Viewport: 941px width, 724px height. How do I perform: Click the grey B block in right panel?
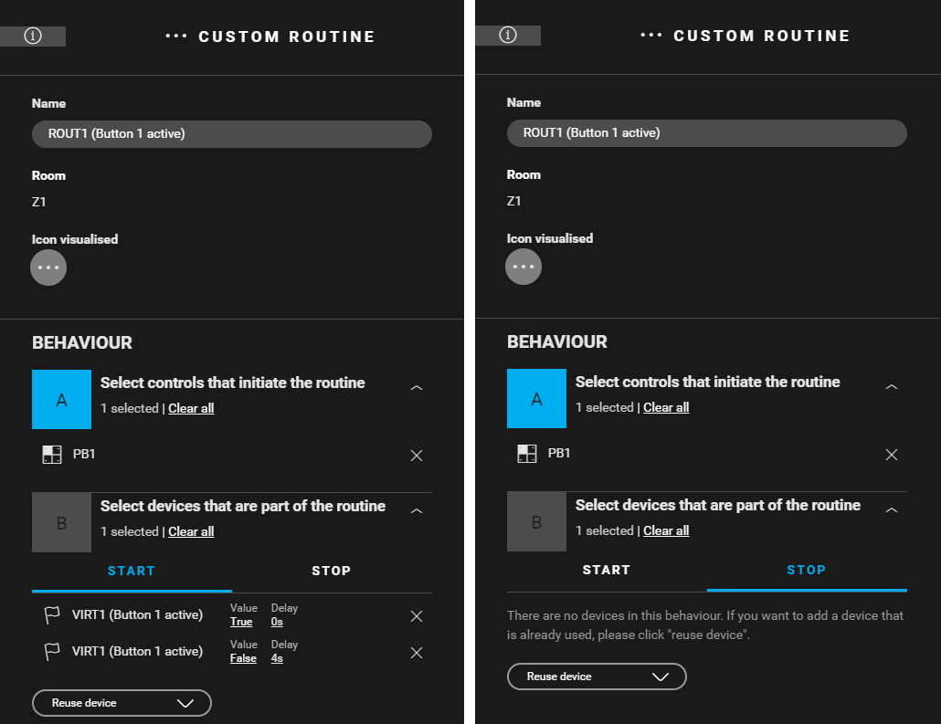click(536, 522)
